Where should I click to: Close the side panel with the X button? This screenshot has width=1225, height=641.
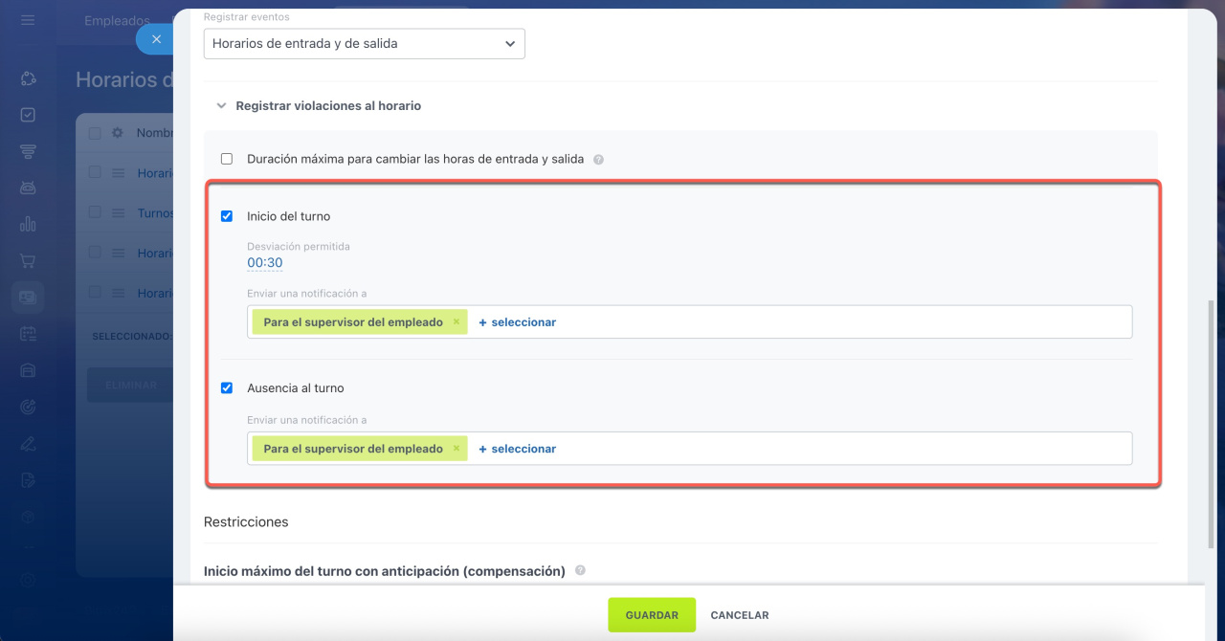[156, 39]
